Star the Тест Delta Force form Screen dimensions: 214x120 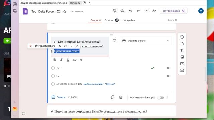(65, 12)
